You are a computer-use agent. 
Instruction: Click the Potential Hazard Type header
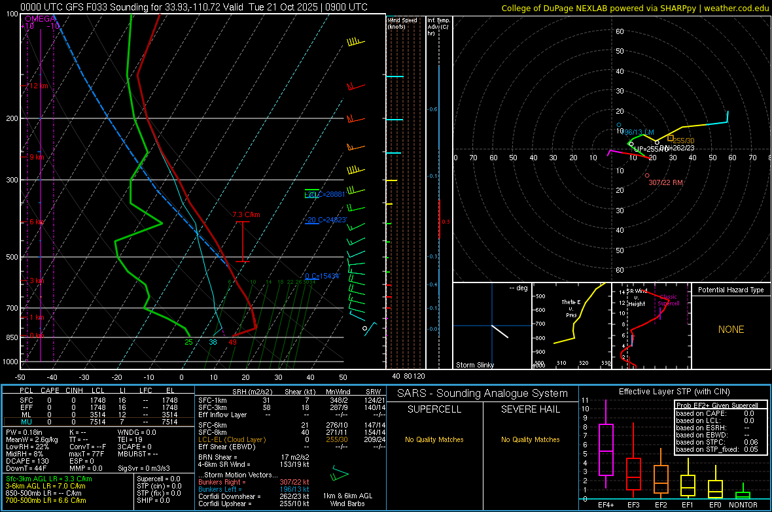coord(731,290)
